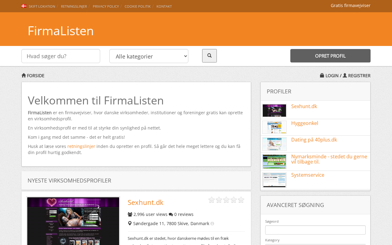Screen dimensions: 392x245
Task: Open Nymarksminde profile link
Action: pyautogui.click(x=329, y=159)
